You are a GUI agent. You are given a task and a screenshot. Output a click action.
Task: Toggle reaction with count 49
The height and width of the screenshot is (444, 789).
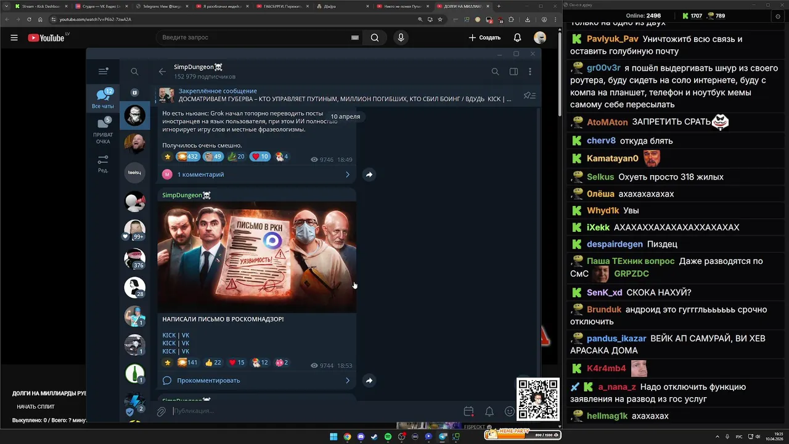pos(213,157)
